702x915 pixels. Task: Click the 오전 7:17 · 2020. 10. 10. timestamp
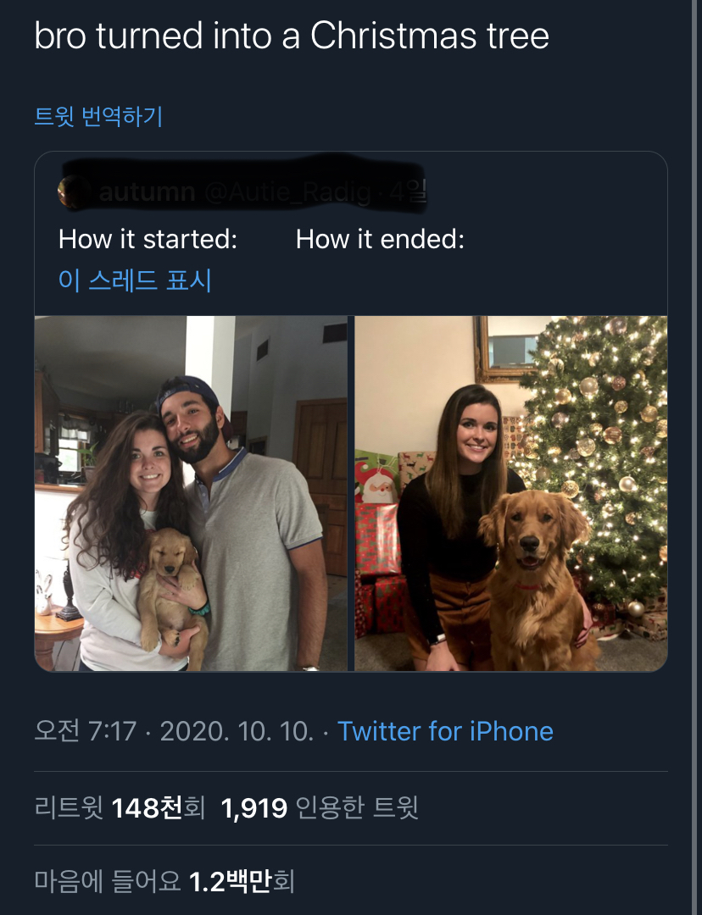click(x=174, y=731)
